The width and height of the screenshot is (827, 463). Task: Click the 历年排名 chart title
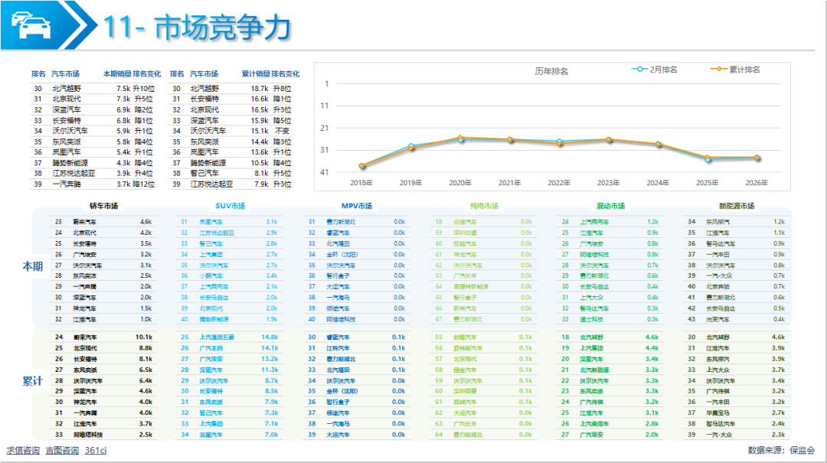[x=551, y=71]
